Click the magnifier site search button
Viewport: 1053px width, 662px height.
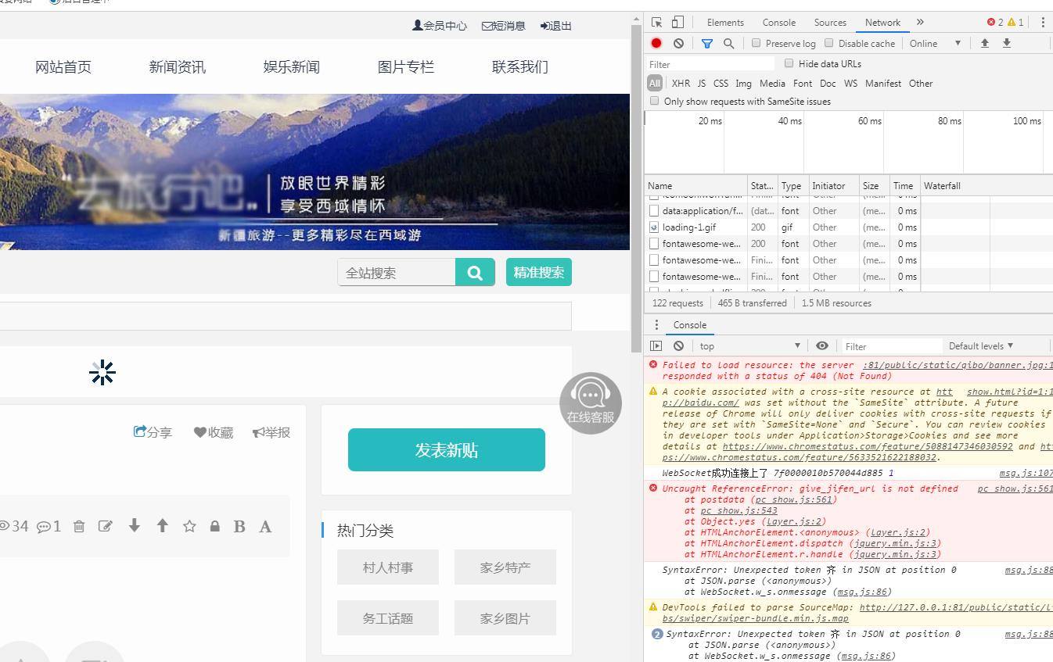(475, 273)
